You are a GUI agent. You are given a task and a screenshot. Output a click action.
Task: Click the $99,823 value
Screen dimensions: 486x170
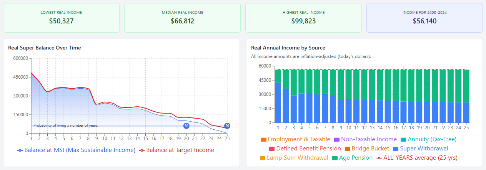point(303,21)
